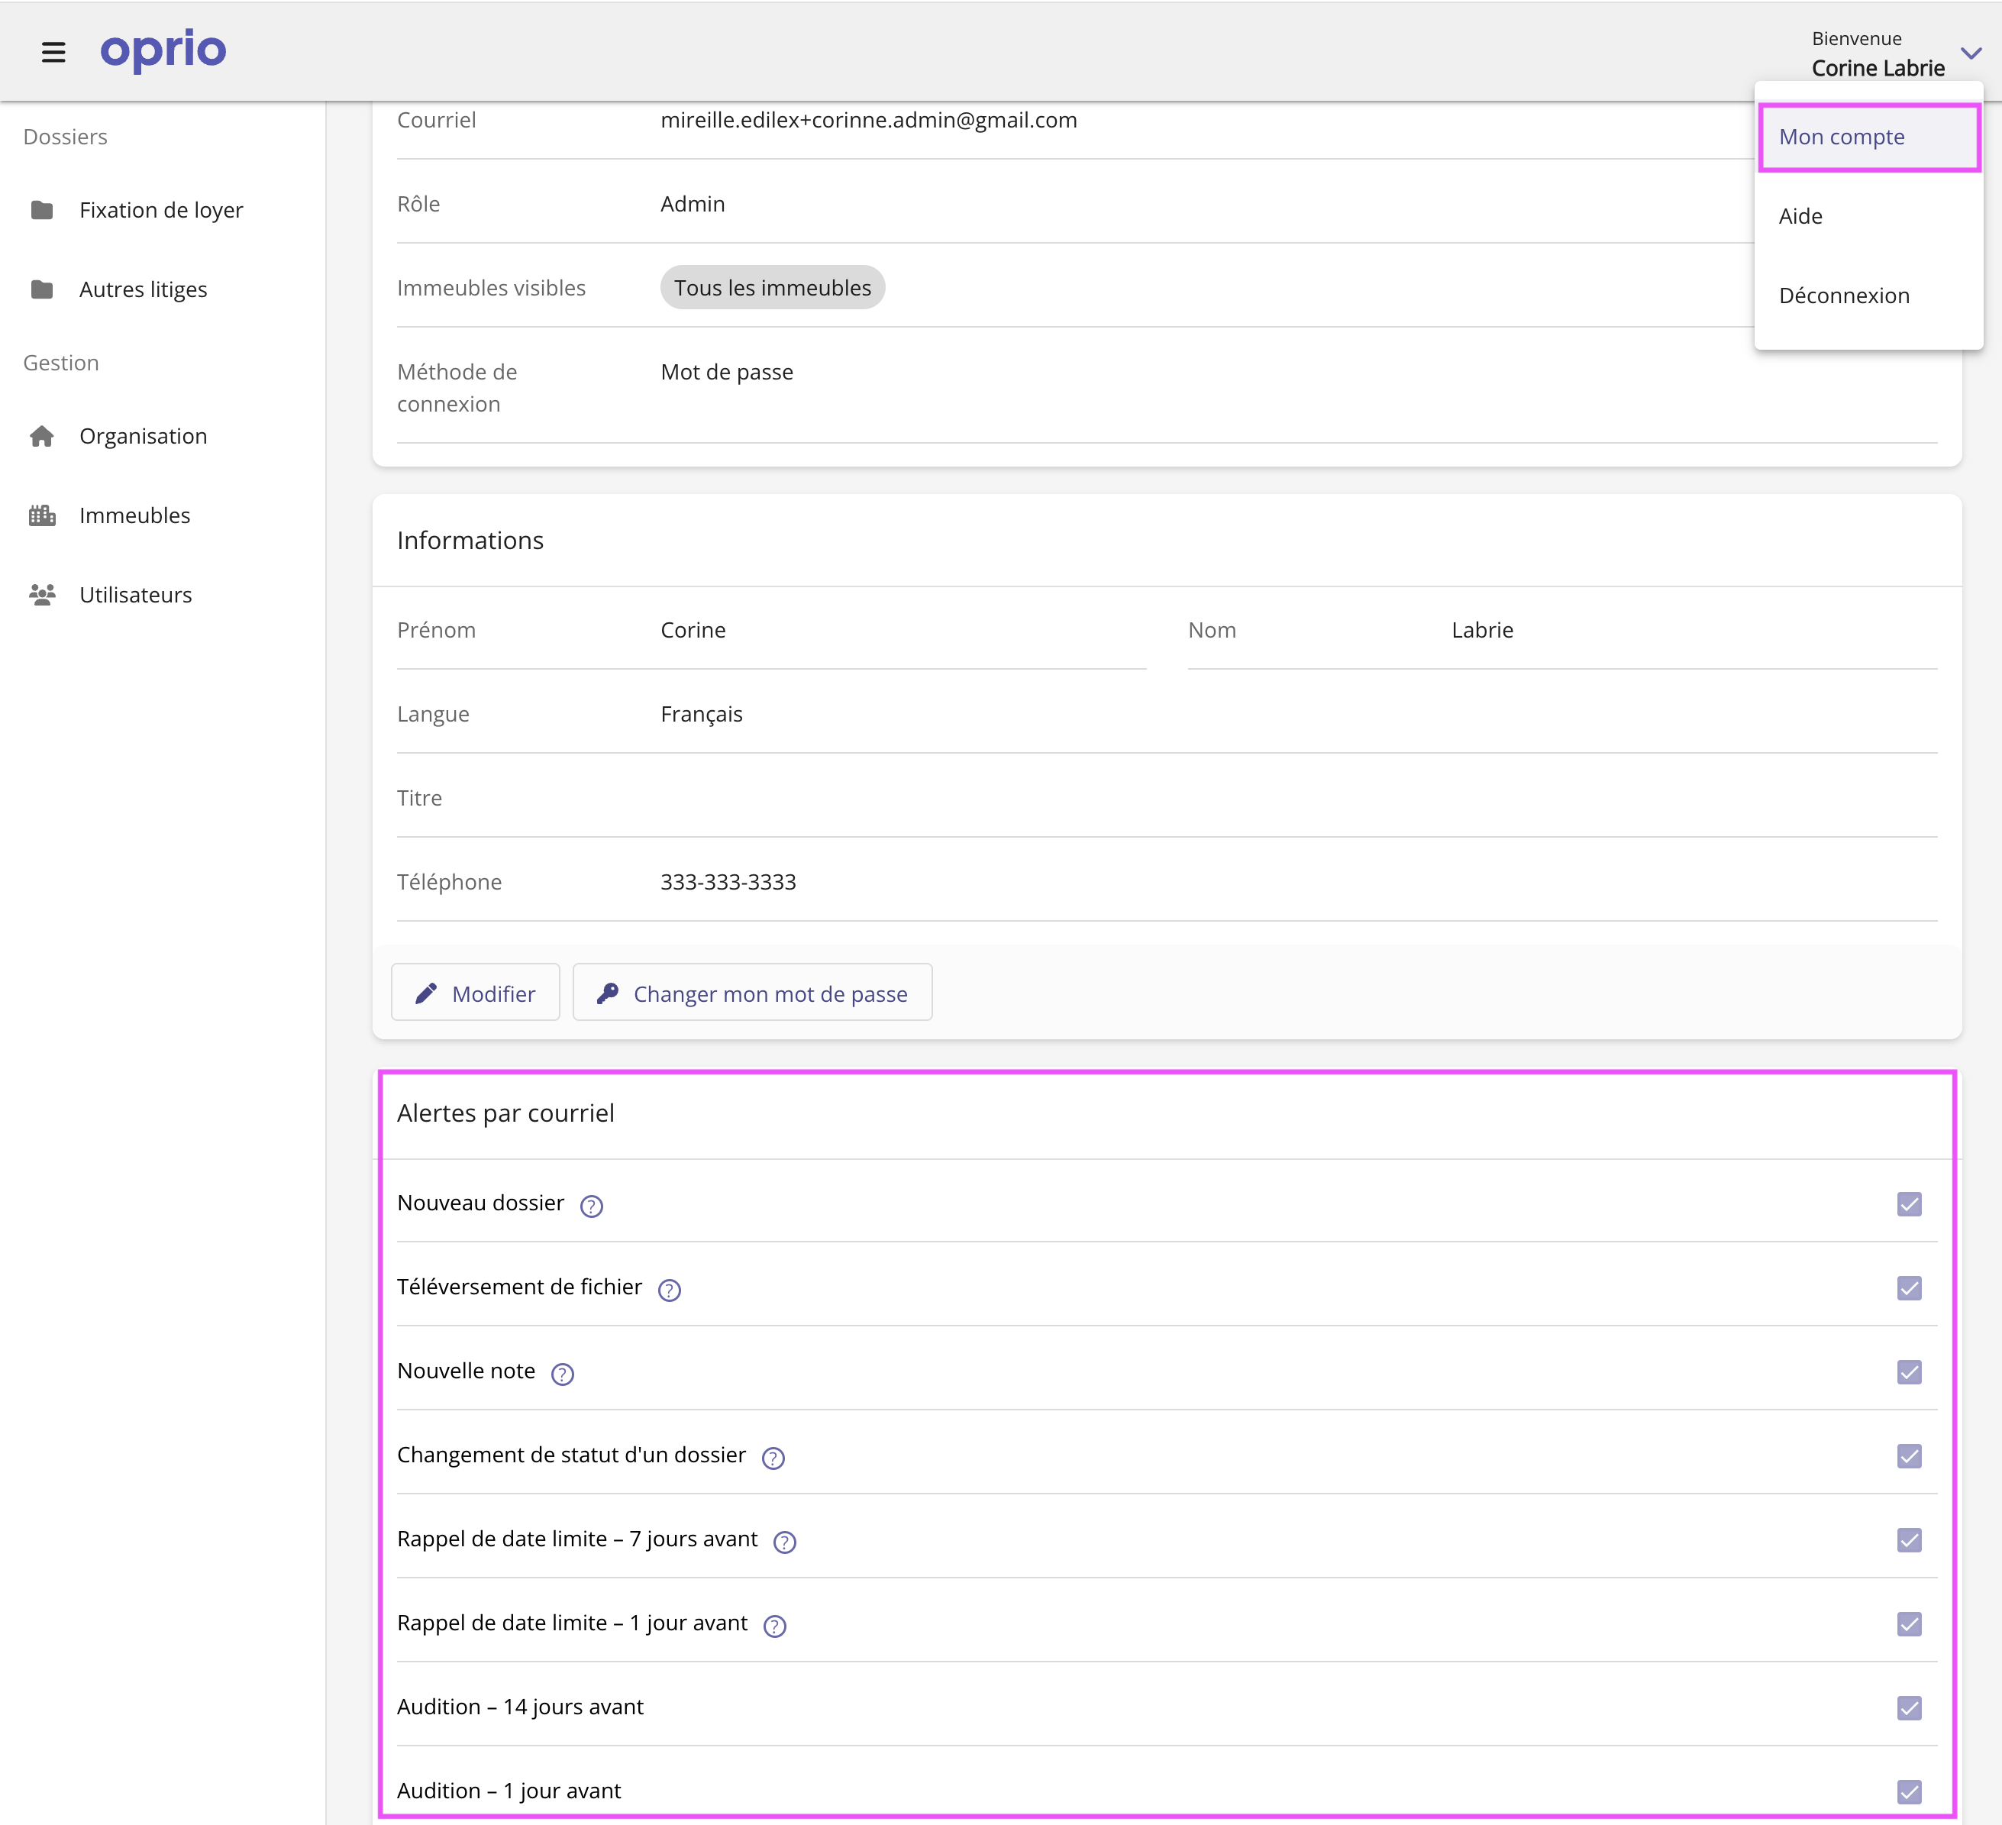Go to Utilisateurs in the sidebar

point(135,595)
